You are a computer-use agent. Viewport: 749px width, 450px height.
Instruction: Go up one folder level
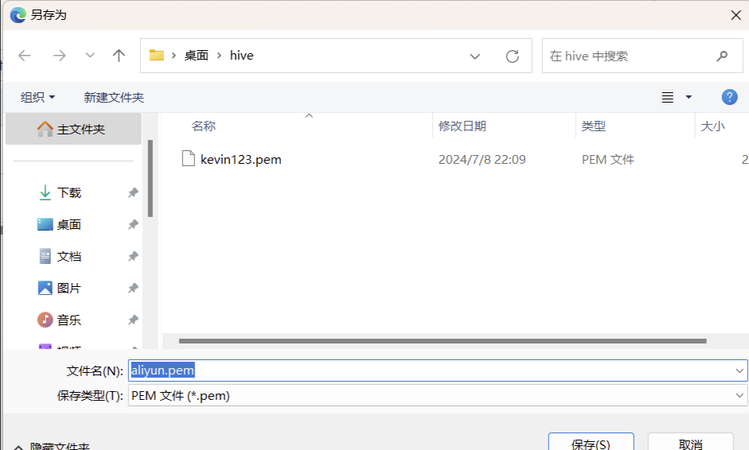119,56
